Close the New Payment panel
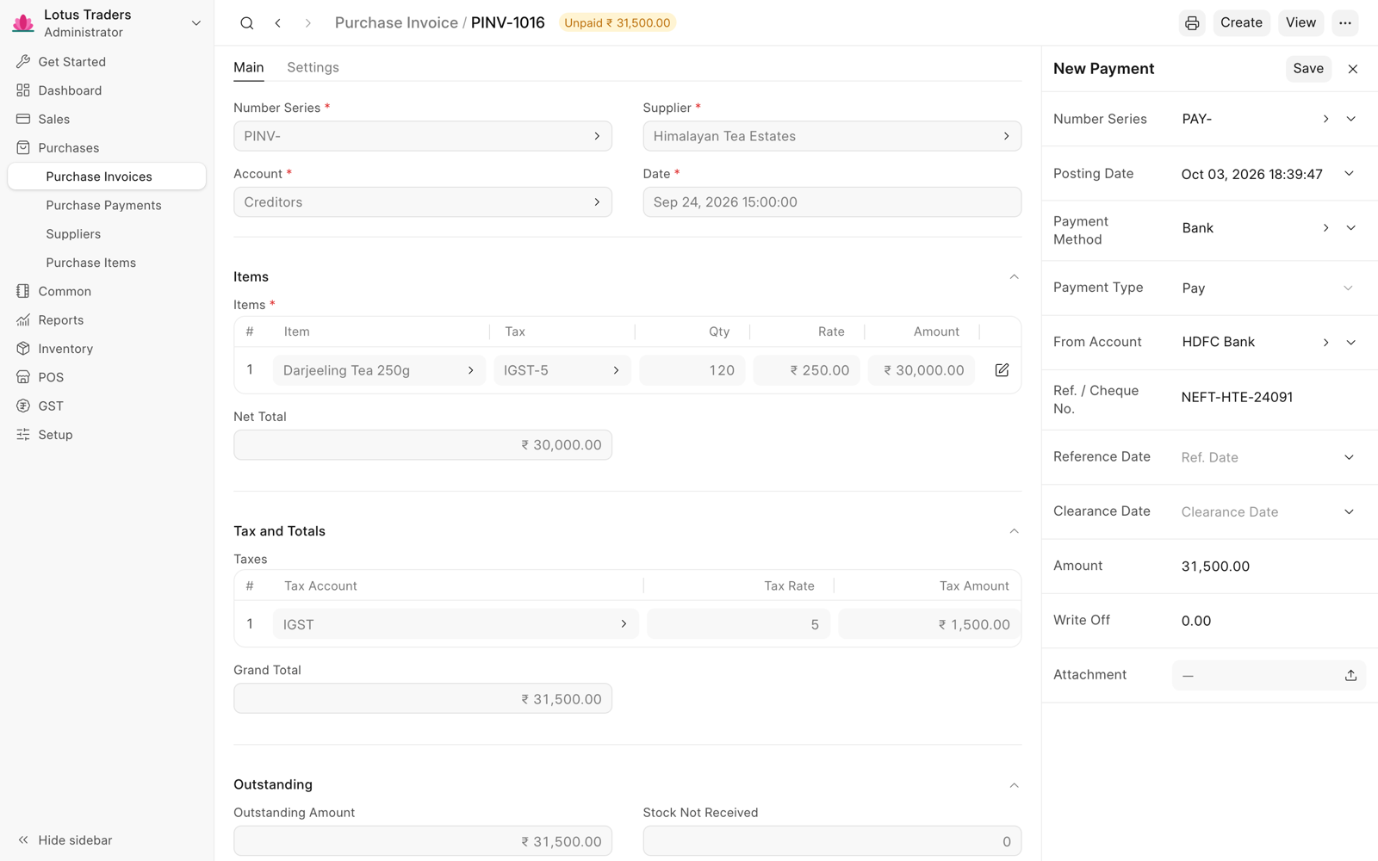 point(1353,69)
